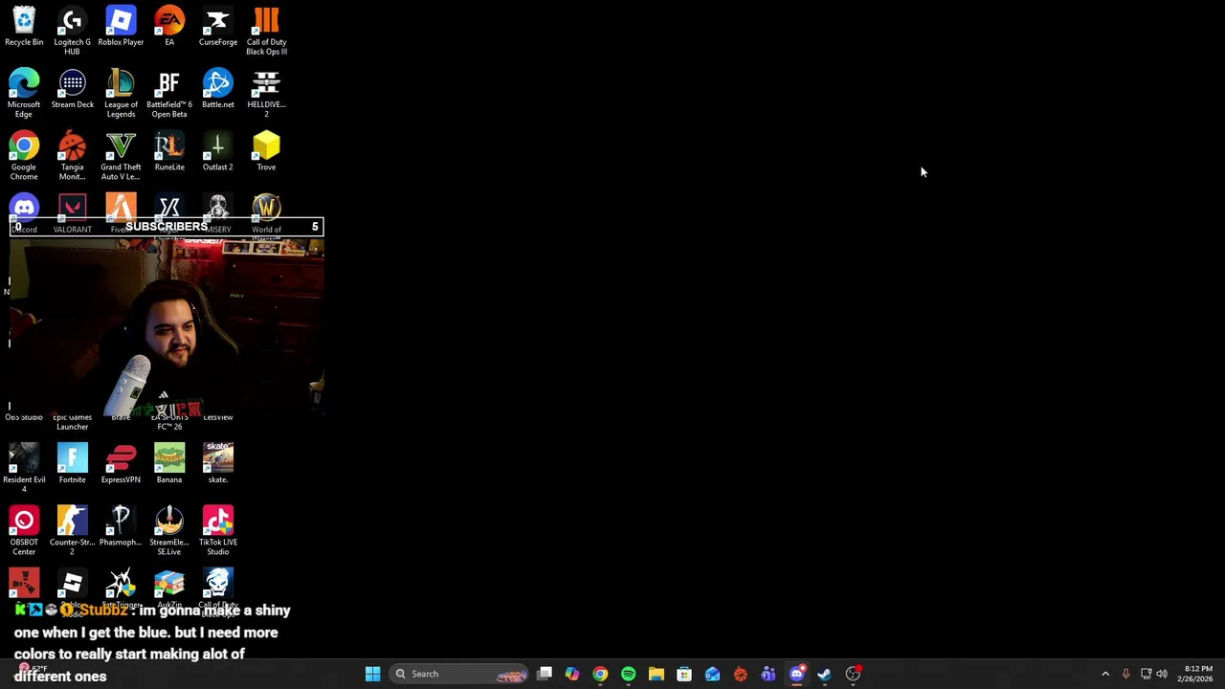Screen dimensions: 1225x689
Task: Launch Fortnite desktop shortcut
Action: 72,464
